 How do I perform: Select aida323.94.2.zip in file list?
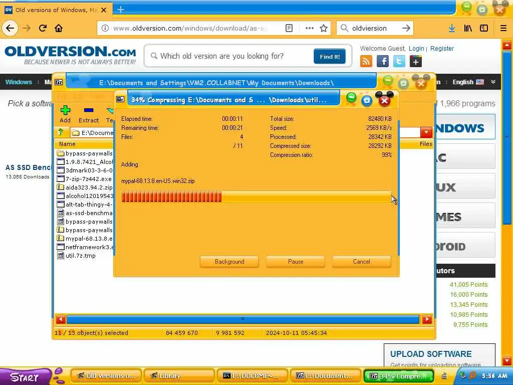[84, 187]
